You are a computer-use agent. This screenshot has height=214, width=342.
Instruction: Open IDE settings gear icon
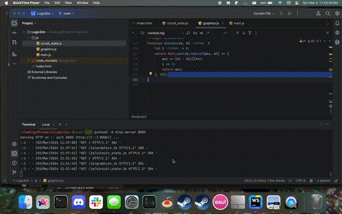(337, 14)
